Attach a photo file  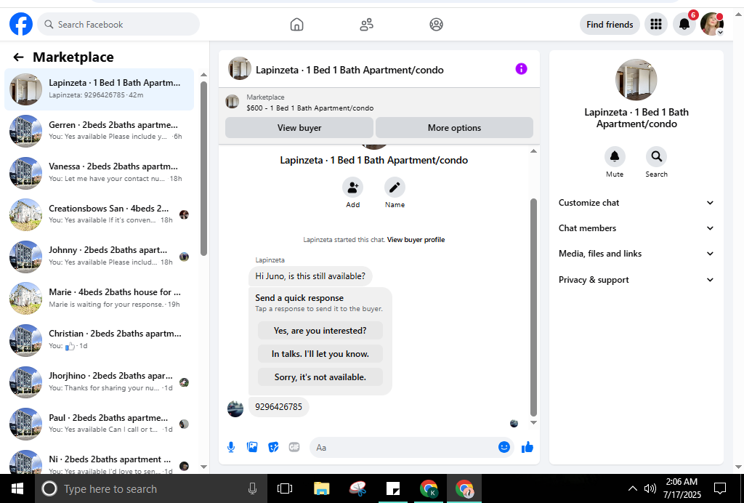click(x=252, y=447)
